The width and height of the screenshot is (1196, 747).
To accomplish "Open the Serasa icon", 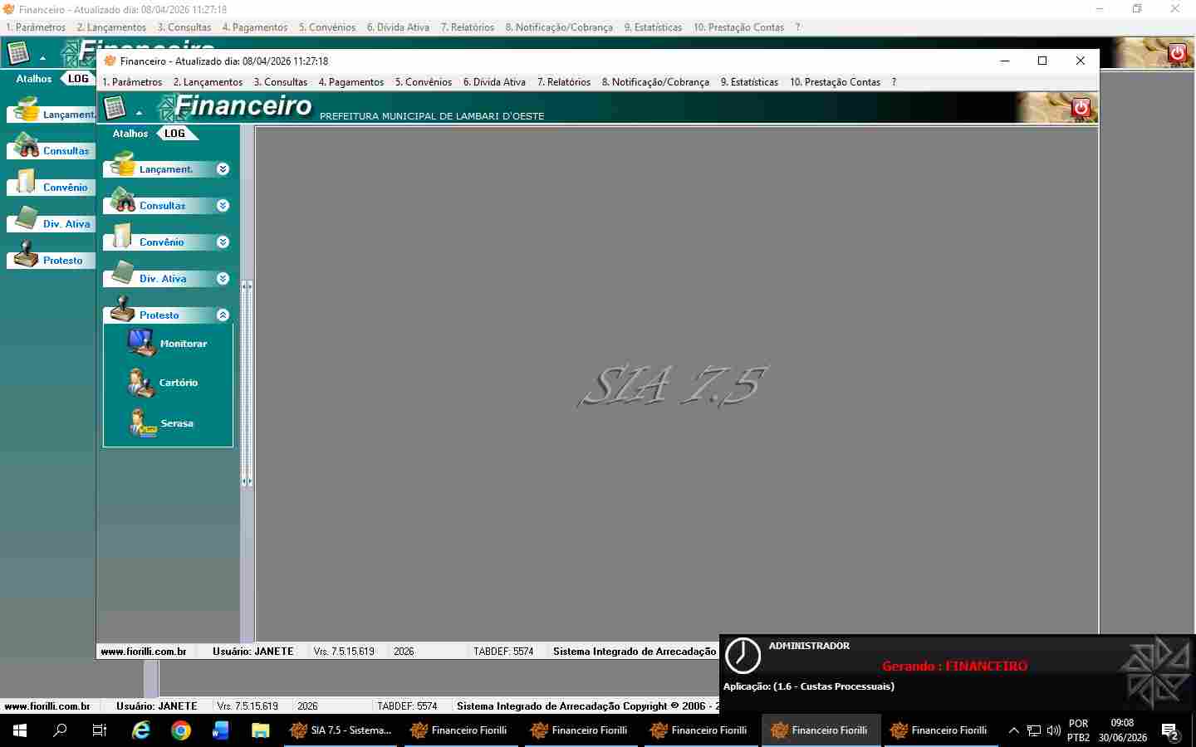I will (143, 422).
